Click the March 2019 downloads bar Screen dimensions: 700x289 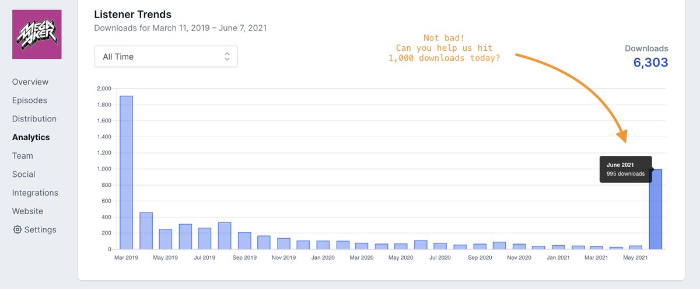[x=126, y=172]
